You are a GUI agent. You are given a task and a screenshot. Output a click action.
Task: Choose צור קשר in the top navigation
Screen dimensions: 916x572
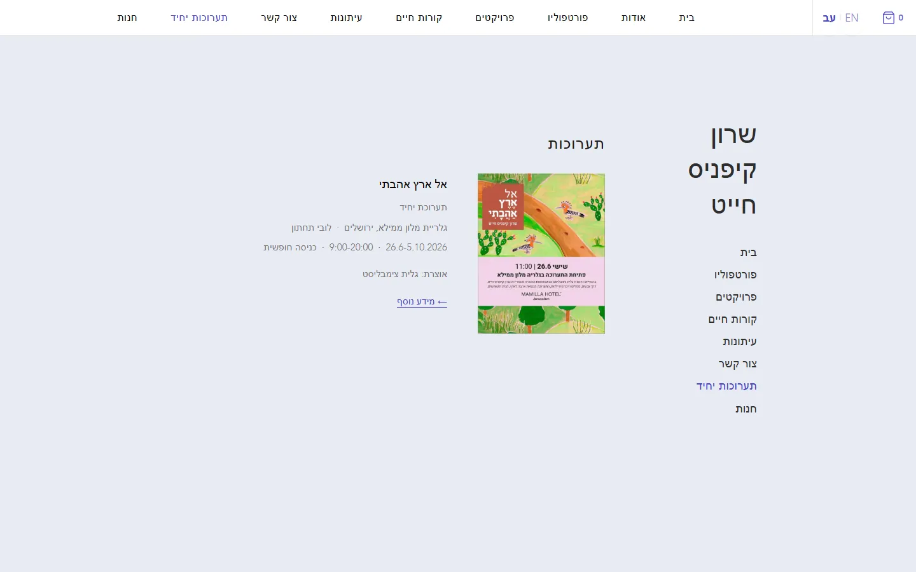coord(279,18)
